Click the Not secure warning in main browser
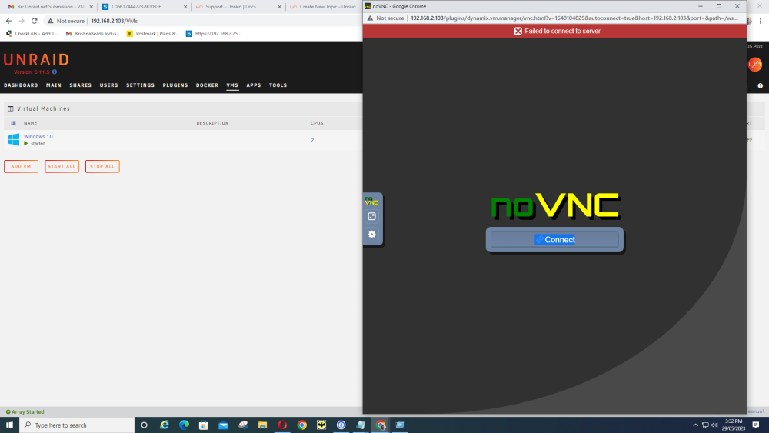This screenshot has width=769, height=433. coord(65,21)
